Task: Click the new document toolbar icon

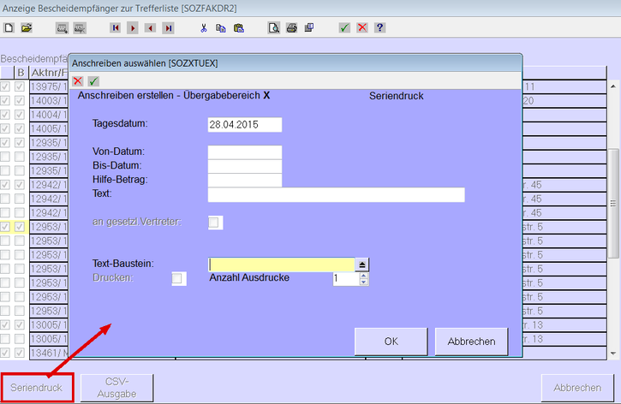Action: (9, 28)
